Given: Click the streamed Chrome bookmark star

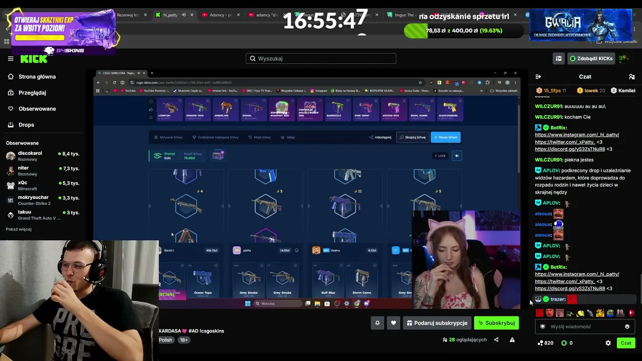Looking at the screenshot, I should pos(420,82).
